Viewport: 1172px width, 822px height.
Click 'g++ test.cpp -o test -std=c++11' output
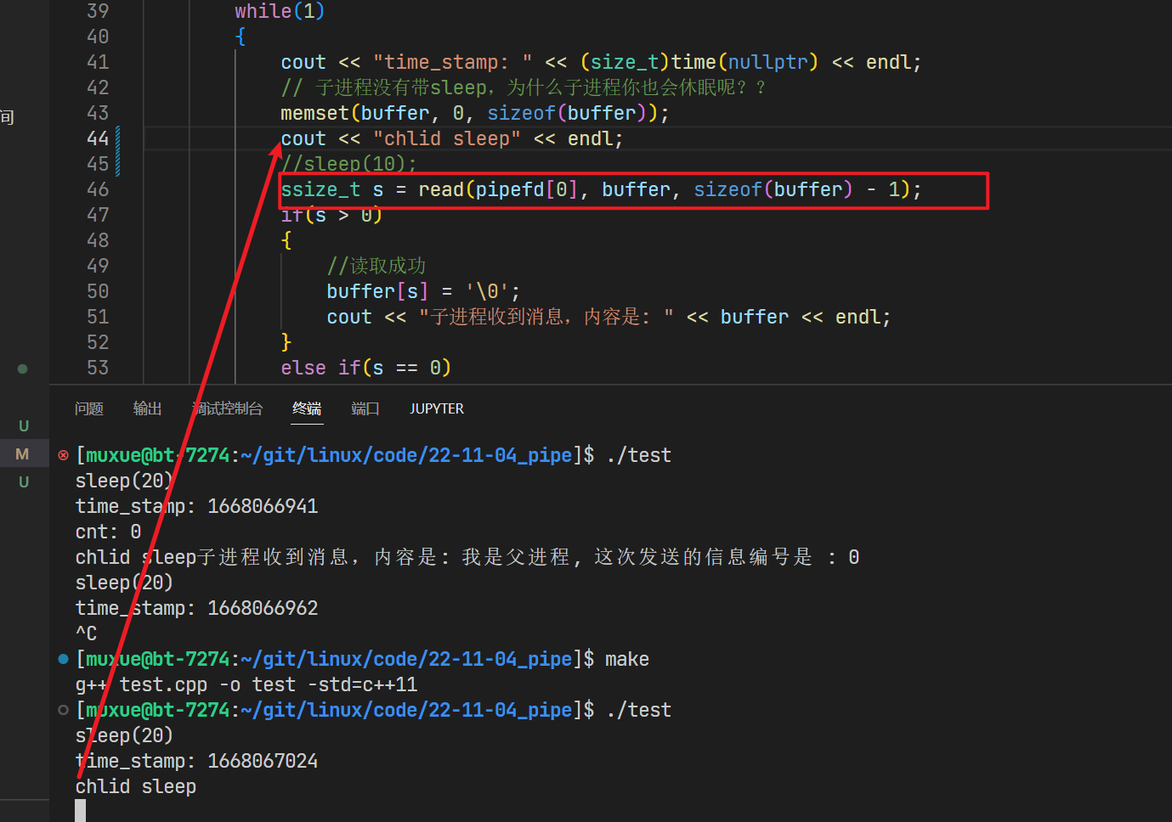coord(246,684)
